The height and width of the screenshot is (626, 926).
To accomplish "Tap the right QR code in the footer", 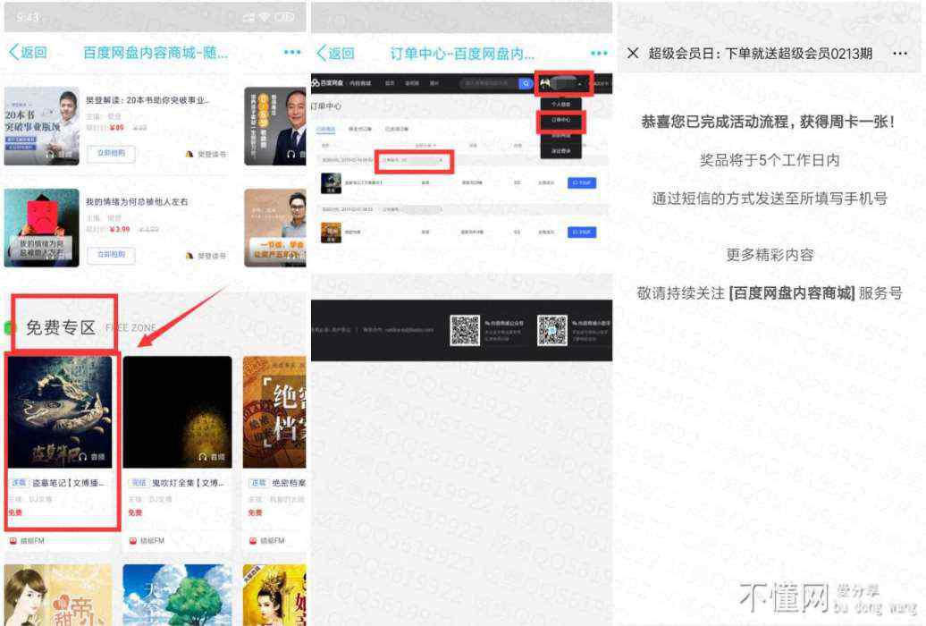I will [551, 330].
